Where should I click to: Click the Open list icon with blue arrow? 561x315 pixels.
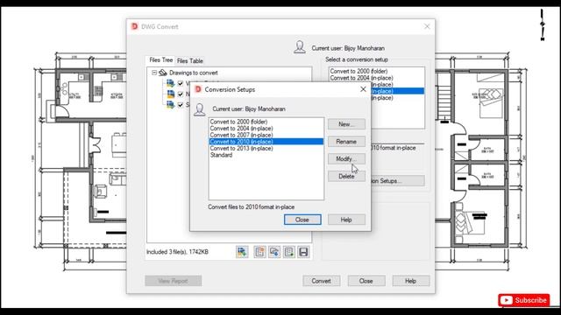click(274, 252)
